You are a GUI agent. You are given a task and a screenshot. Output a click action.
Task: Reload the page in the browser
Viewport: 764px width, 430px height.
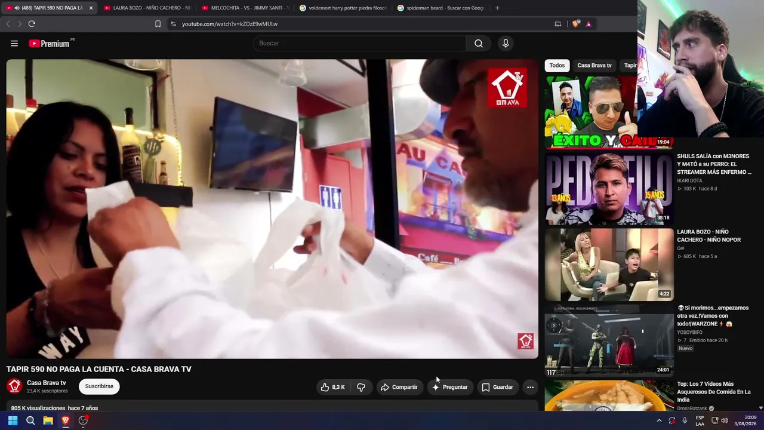pyautogui.click(x=32, y=24)
